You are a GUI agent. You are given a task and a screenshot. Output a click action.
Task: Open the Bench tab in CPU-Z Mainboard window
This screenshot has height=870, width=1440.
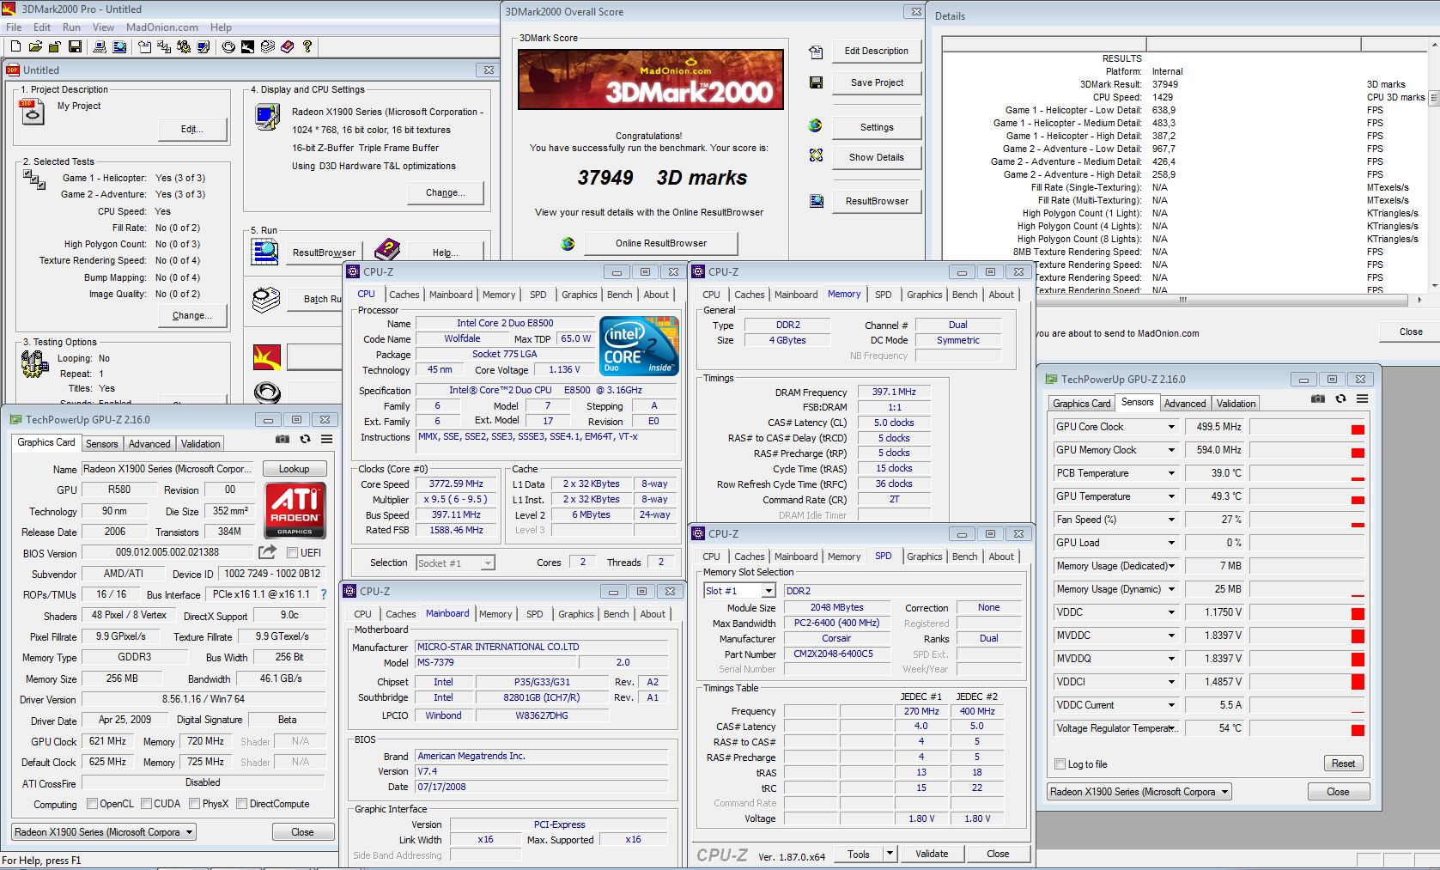tap(616, 614)
